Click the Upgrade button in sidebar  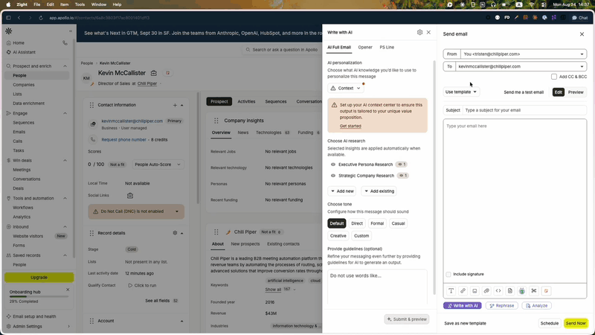(39, 277)
